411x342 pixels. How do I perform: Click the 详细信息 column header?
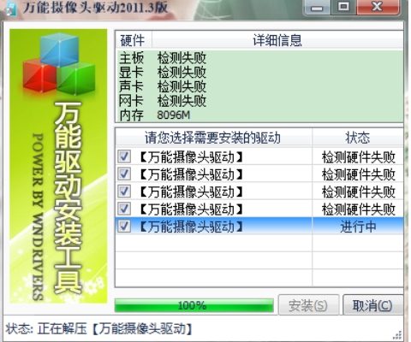point(277,40)
